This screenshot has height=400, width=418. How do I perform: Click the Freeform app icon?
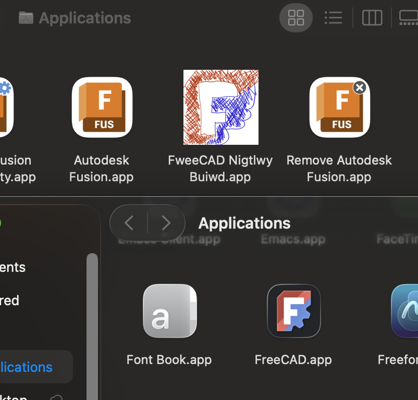tap(404, 311)
